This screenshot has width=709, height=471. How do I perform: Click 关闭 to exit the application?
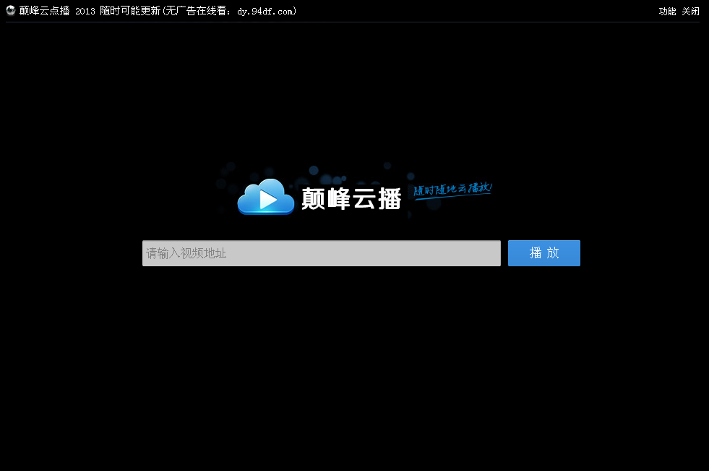click(689, 11)
